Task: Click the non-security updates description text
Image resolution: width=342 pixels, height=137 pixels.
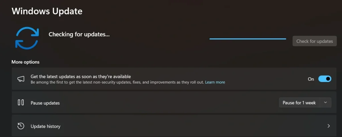Action: [117, 82]
